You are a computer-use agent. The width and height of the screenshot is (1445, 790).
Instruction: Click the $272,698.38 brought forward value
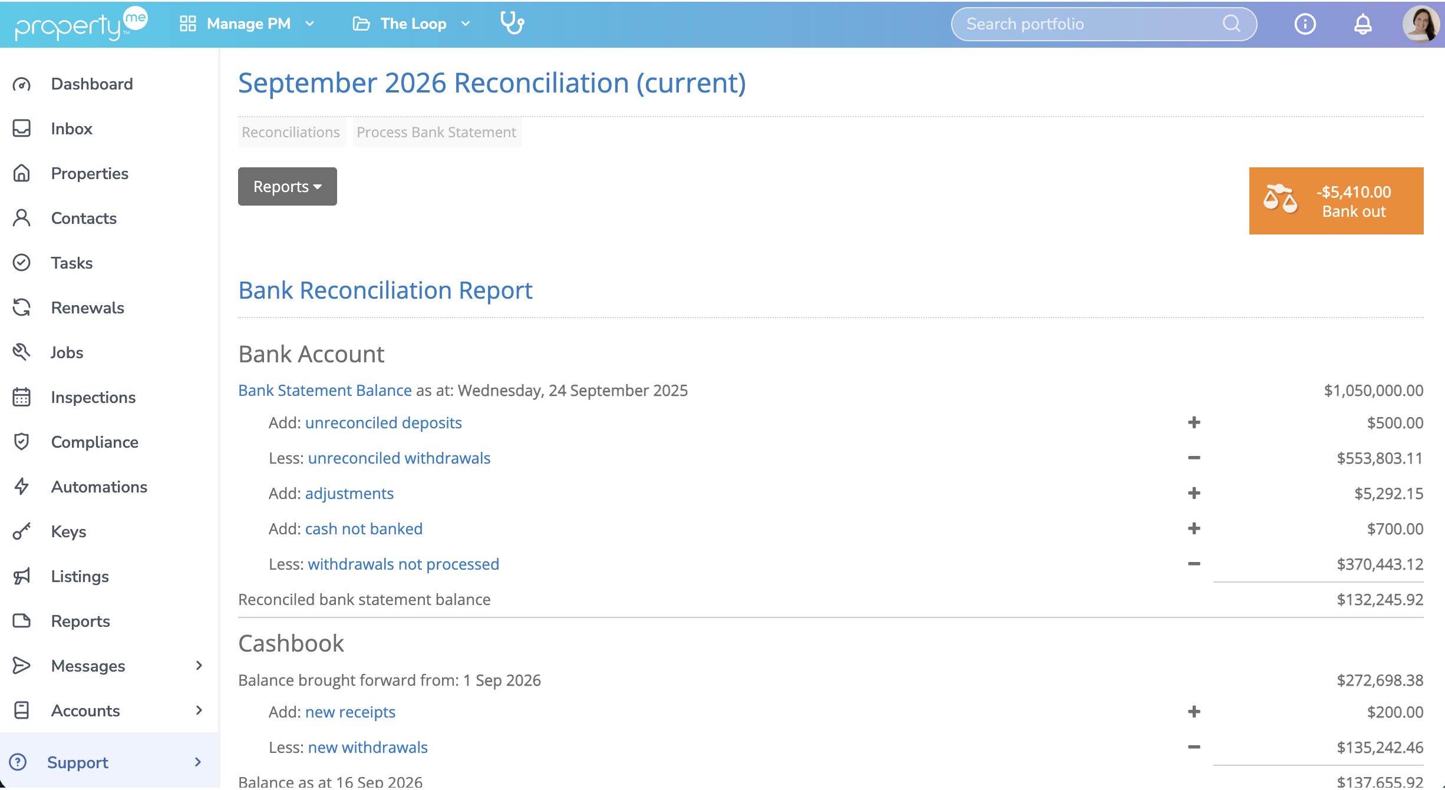tap(1380, 680)
